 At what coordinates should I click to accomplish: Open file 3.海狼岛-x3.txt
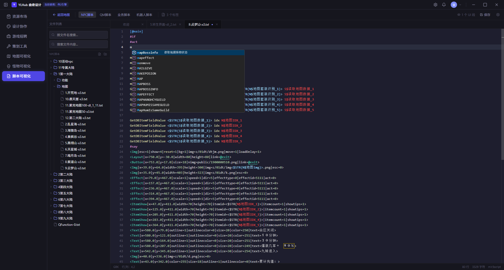point(75,131)
